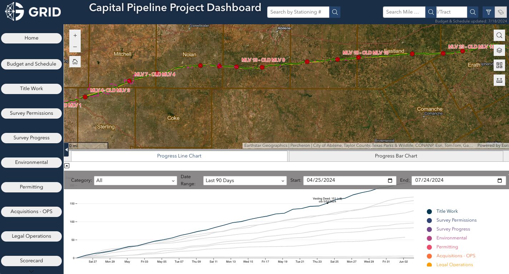This screenshot has width=509, height=274.
Task: Select the Progress Line Chart tab
Action: coord(179,156)
